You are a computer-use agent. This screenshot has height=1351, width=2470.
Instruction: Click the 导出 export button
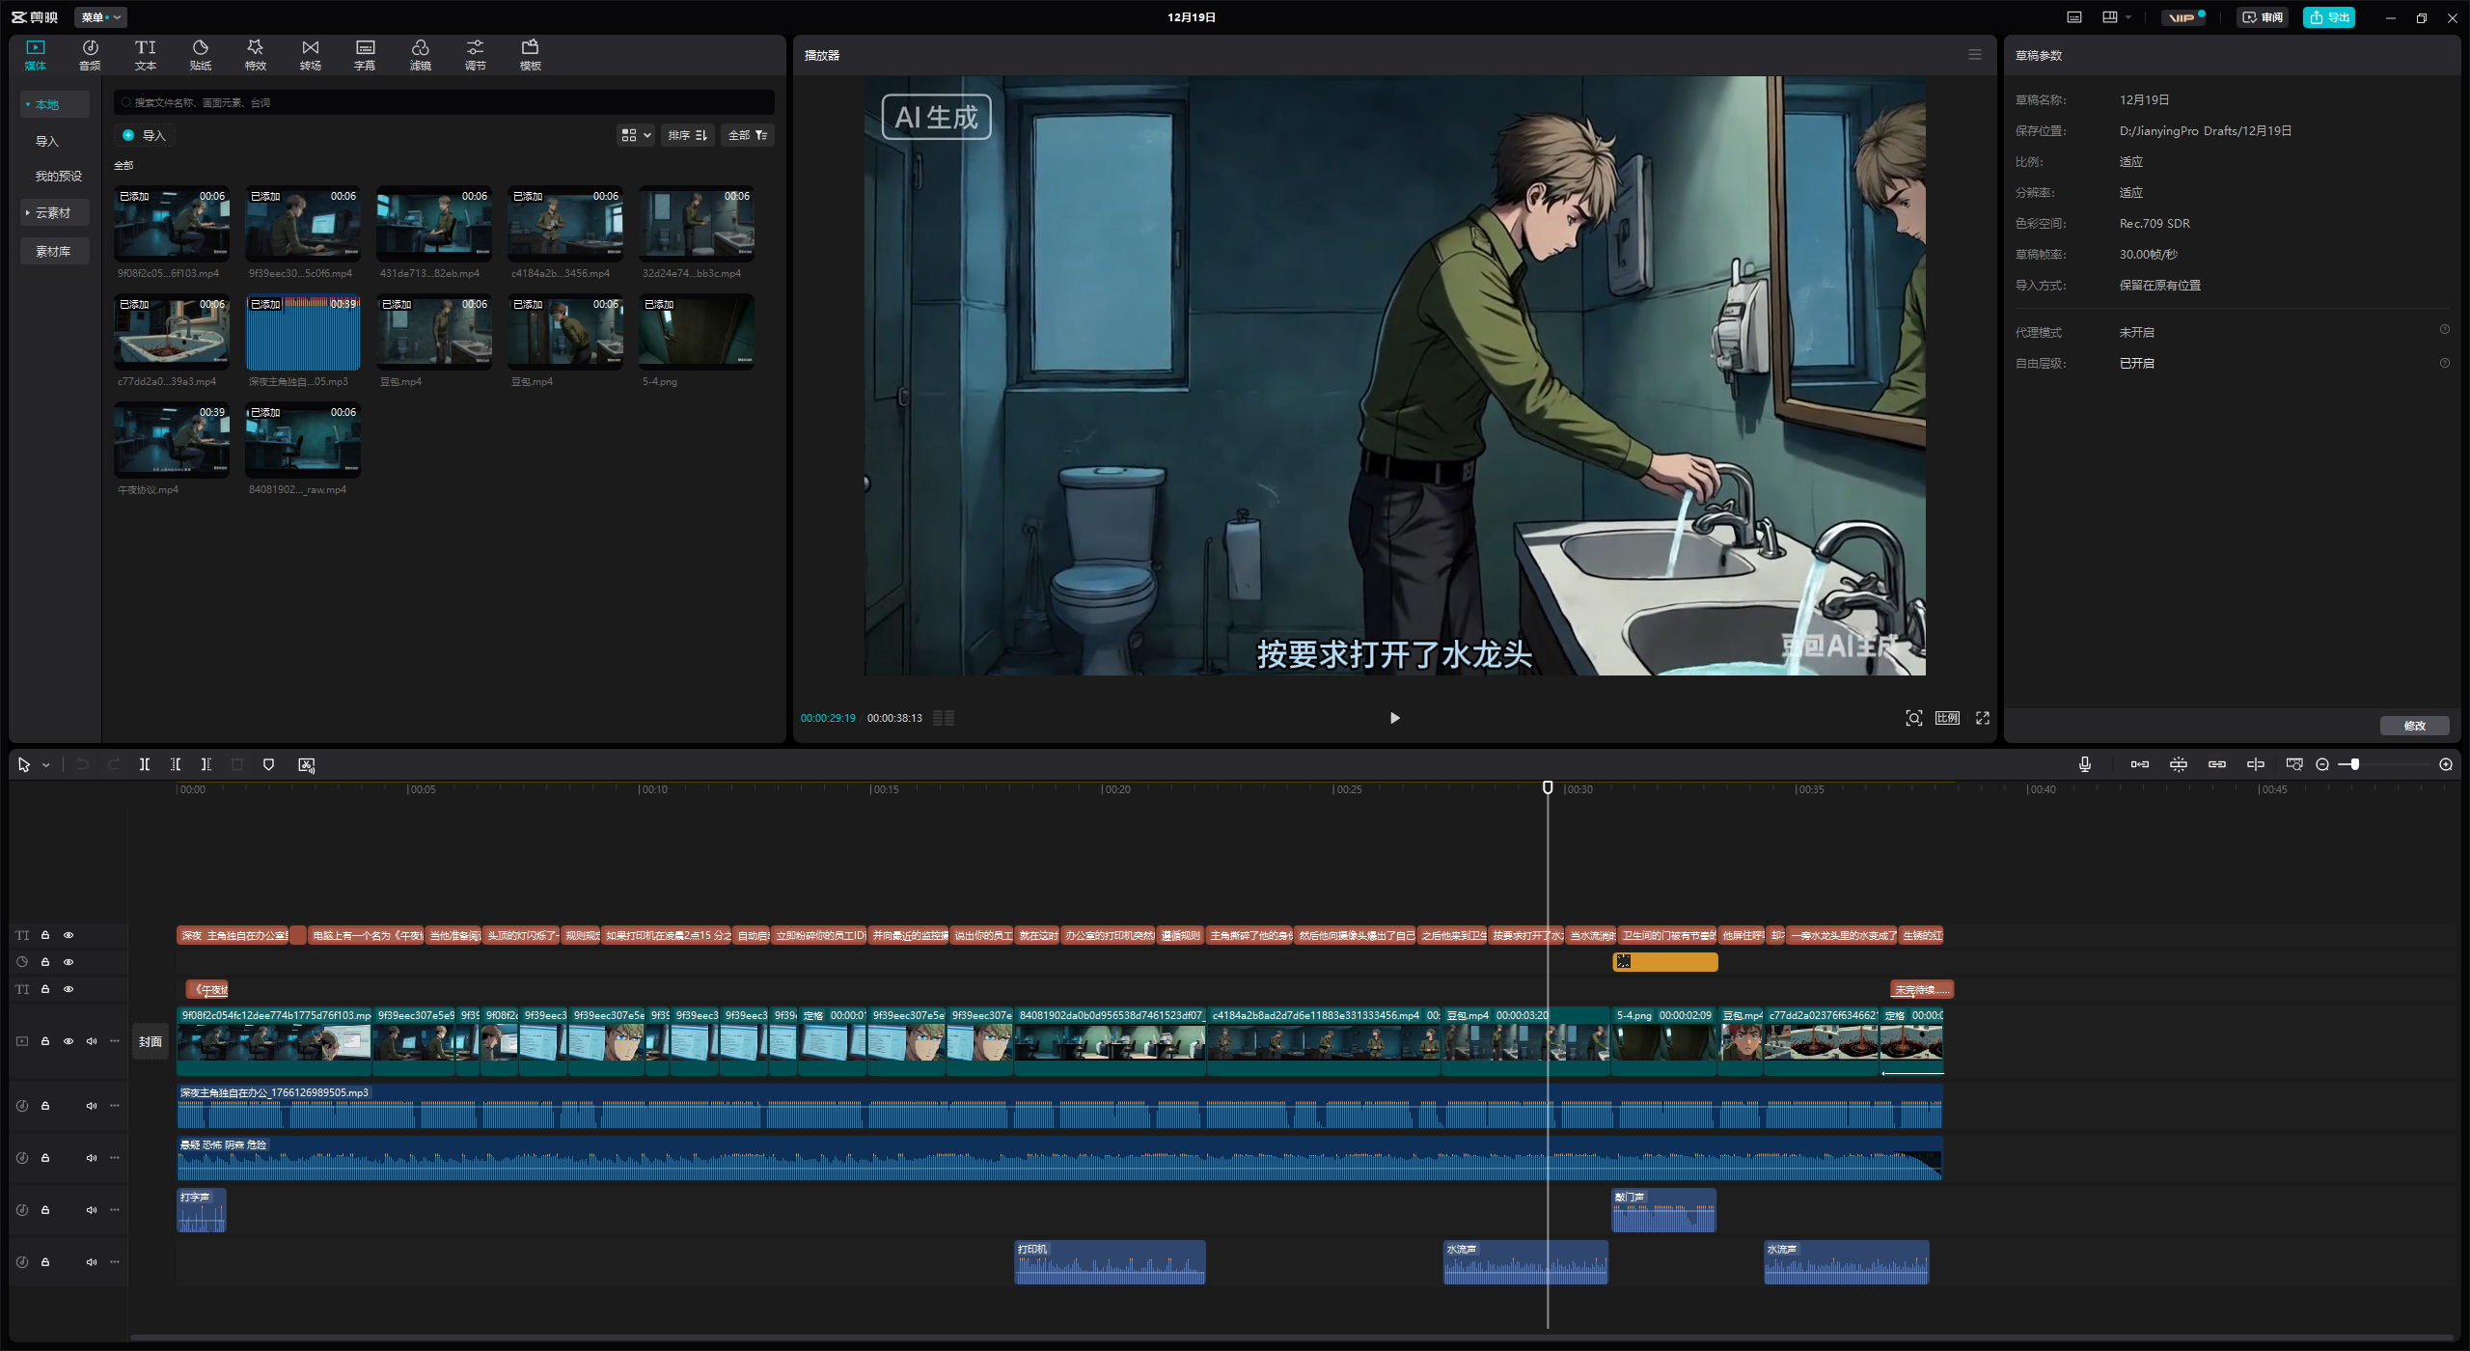click(2328, 17)
